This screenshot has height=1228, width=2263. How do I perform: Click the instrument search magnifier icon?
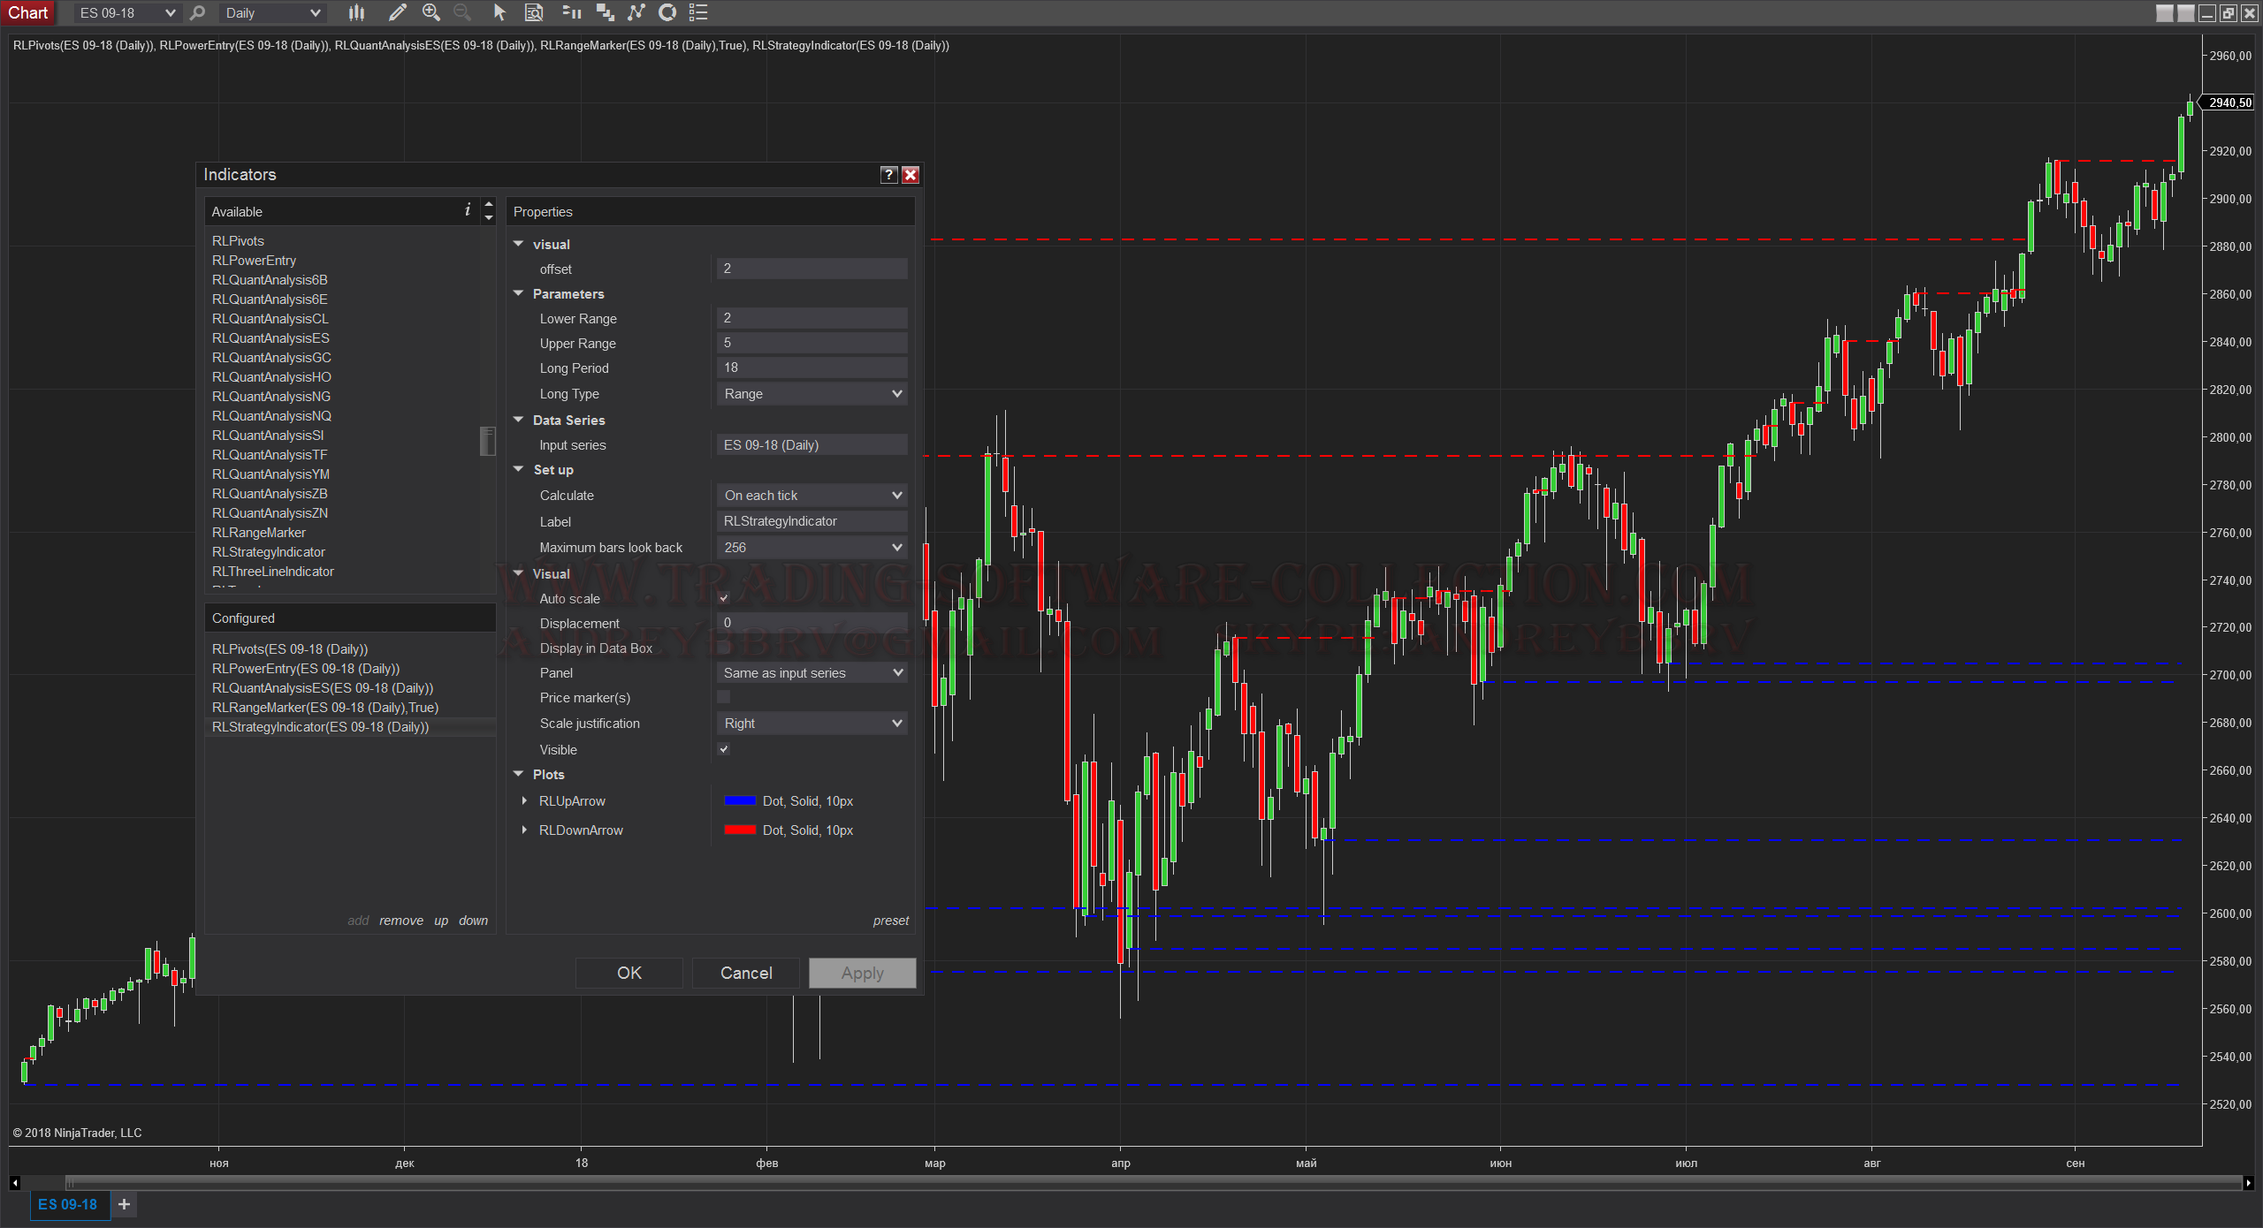tap(198, 12)
